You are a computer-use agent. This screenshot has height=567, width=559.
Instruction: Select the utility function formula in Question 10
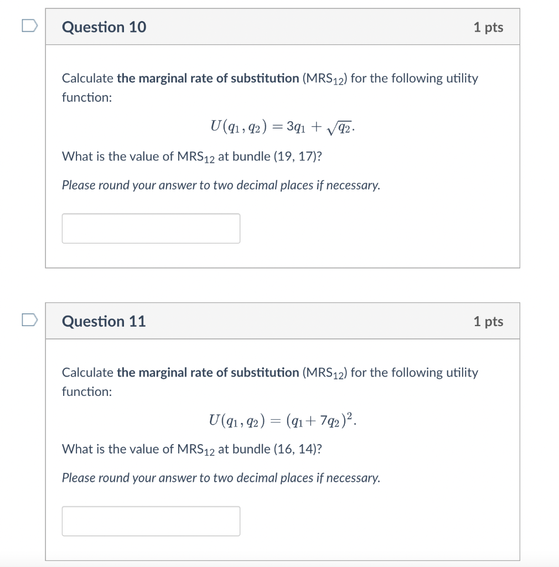(x=283, y=126)
